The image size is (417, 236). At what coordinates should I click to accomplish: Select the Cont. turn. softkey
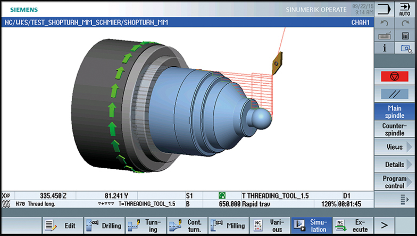point(187,226)
